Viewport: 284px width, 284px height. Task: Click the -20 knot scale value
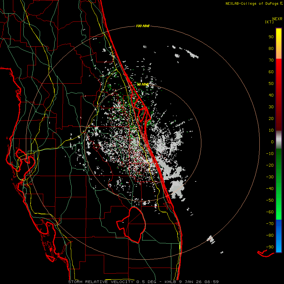click(270, 165)
